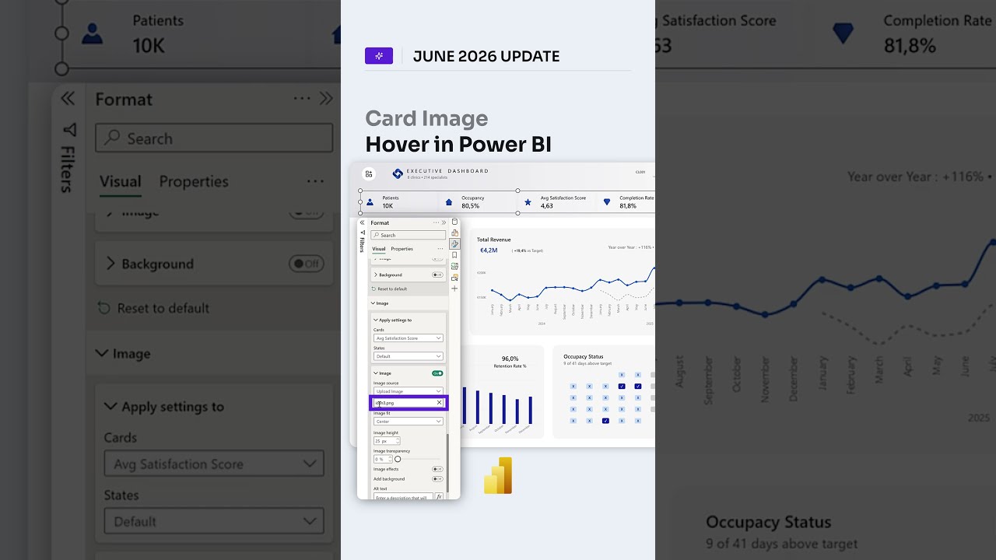Select the highlighted Format visual paintbrush icon
Image resolution: width=996 pixels, height=560 pixels.
[454, 243]
